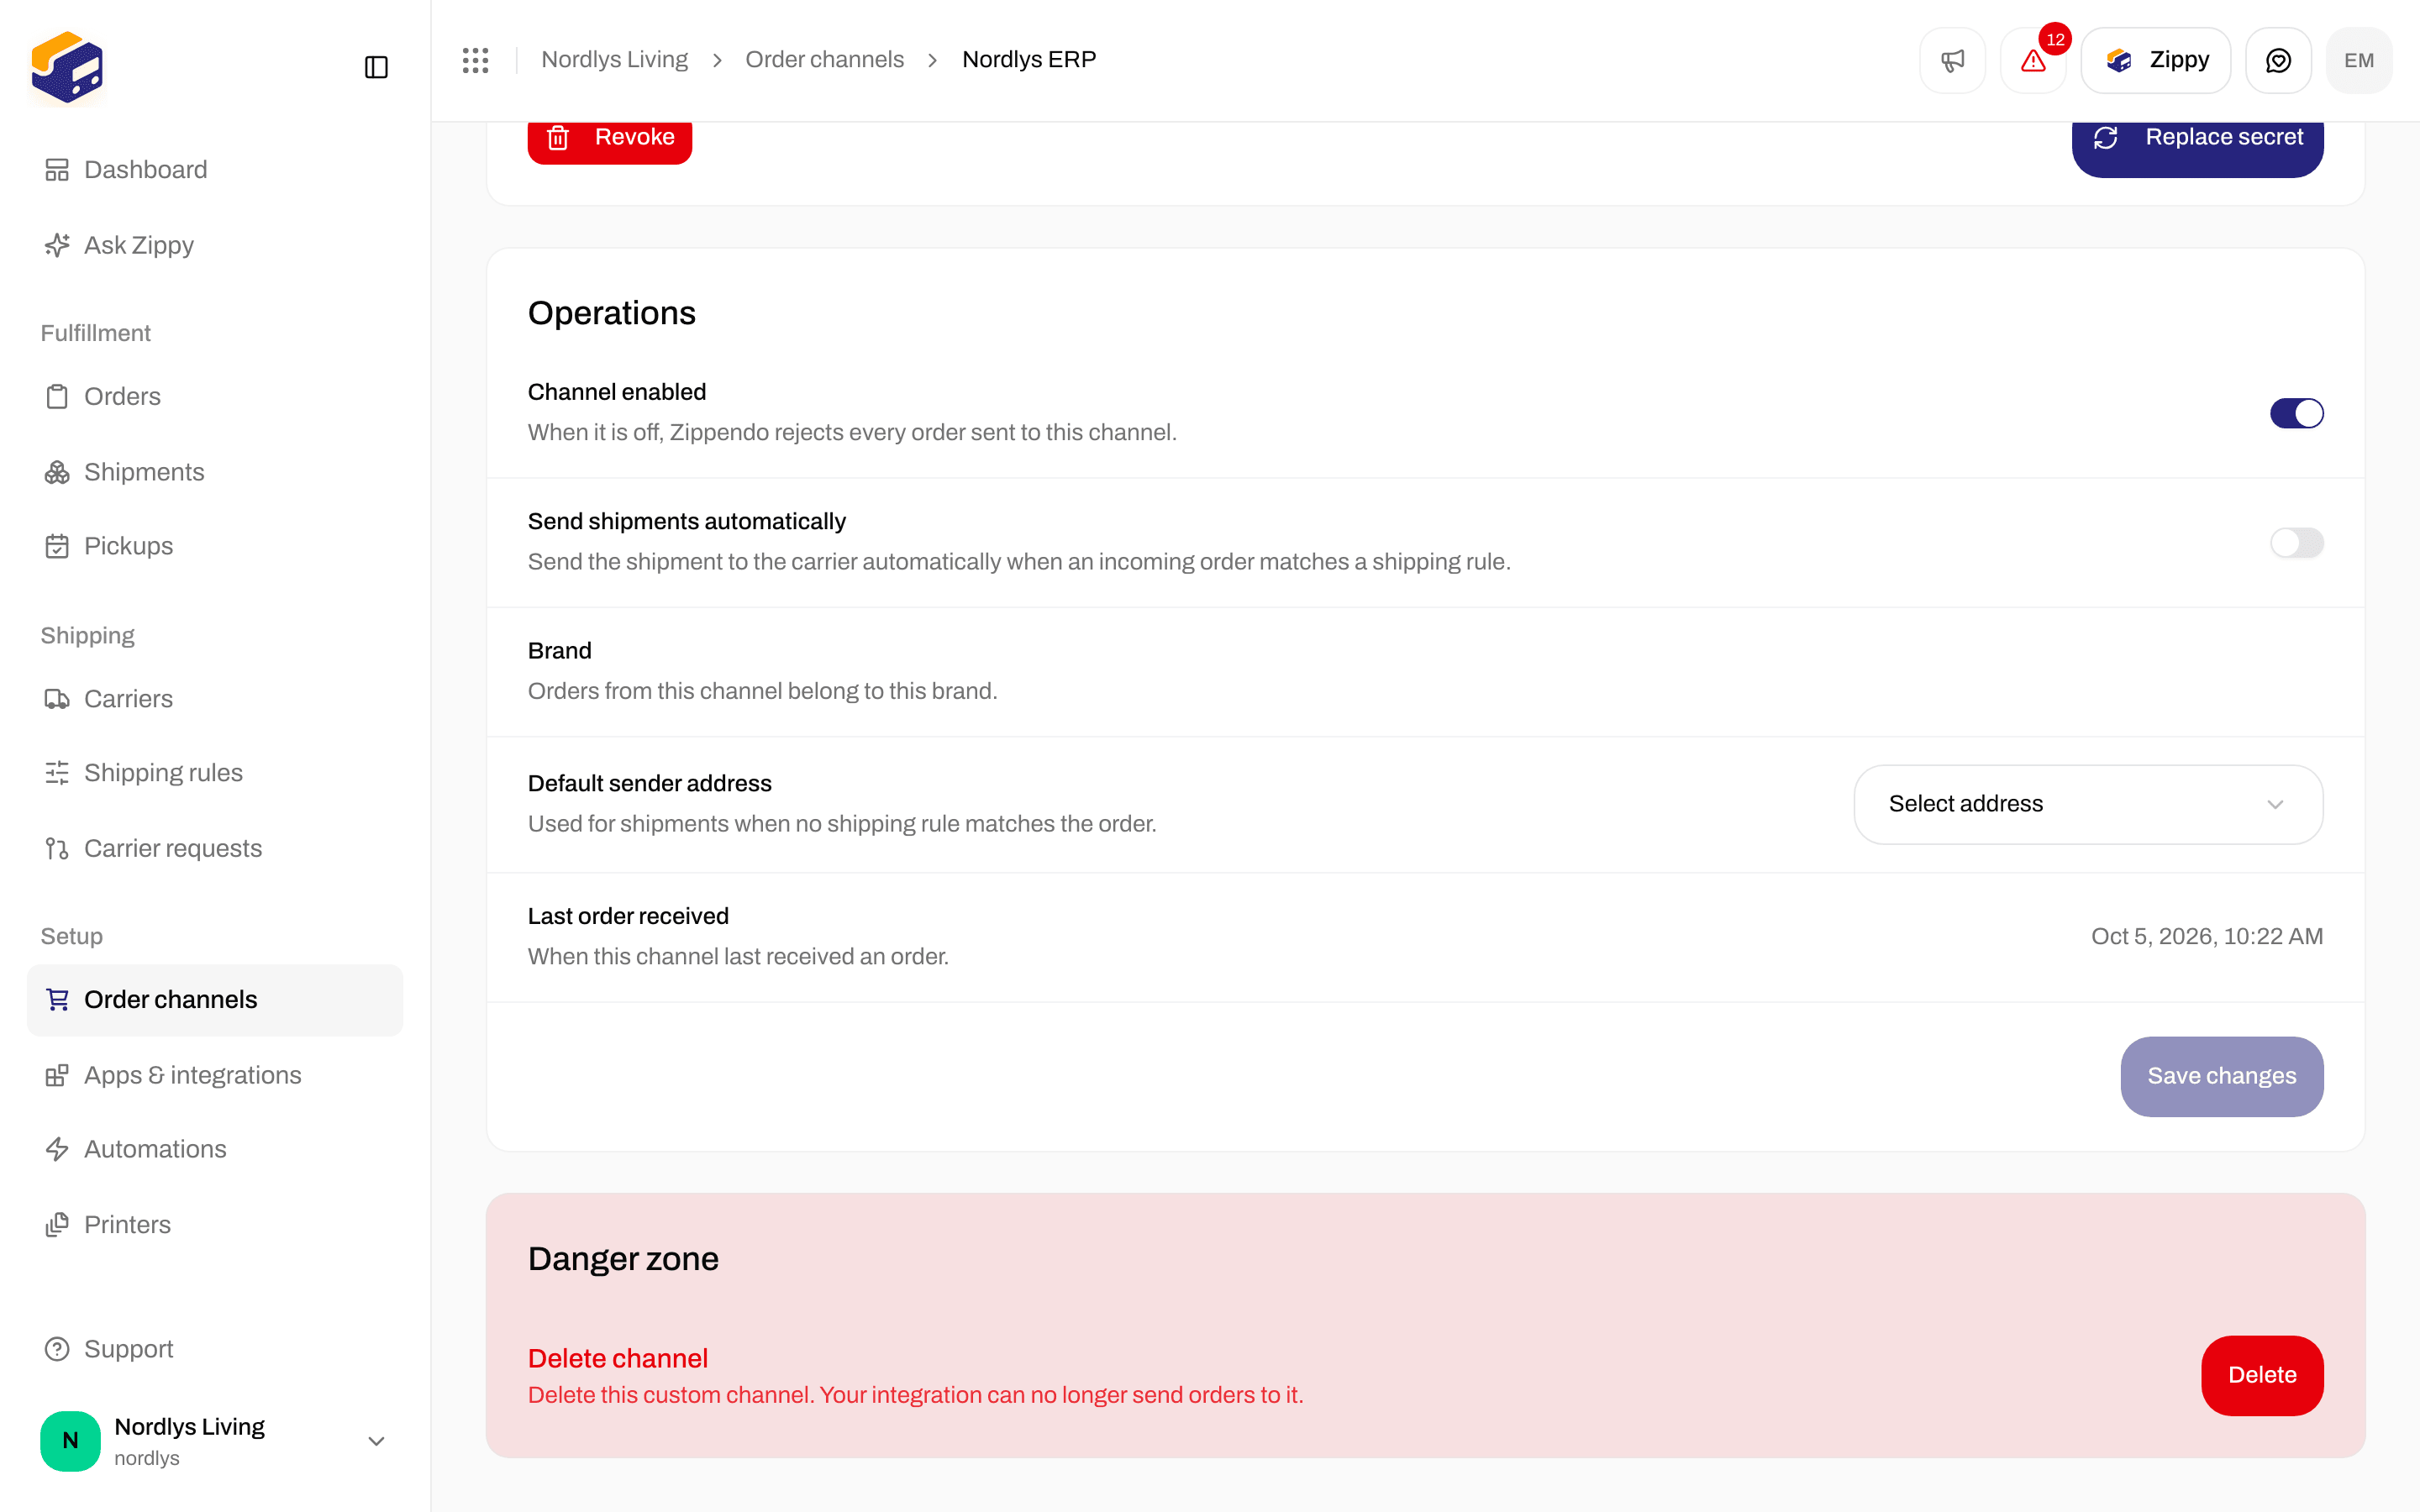
Task: Open Apps & integrations page
Action: pos(215,1075)
